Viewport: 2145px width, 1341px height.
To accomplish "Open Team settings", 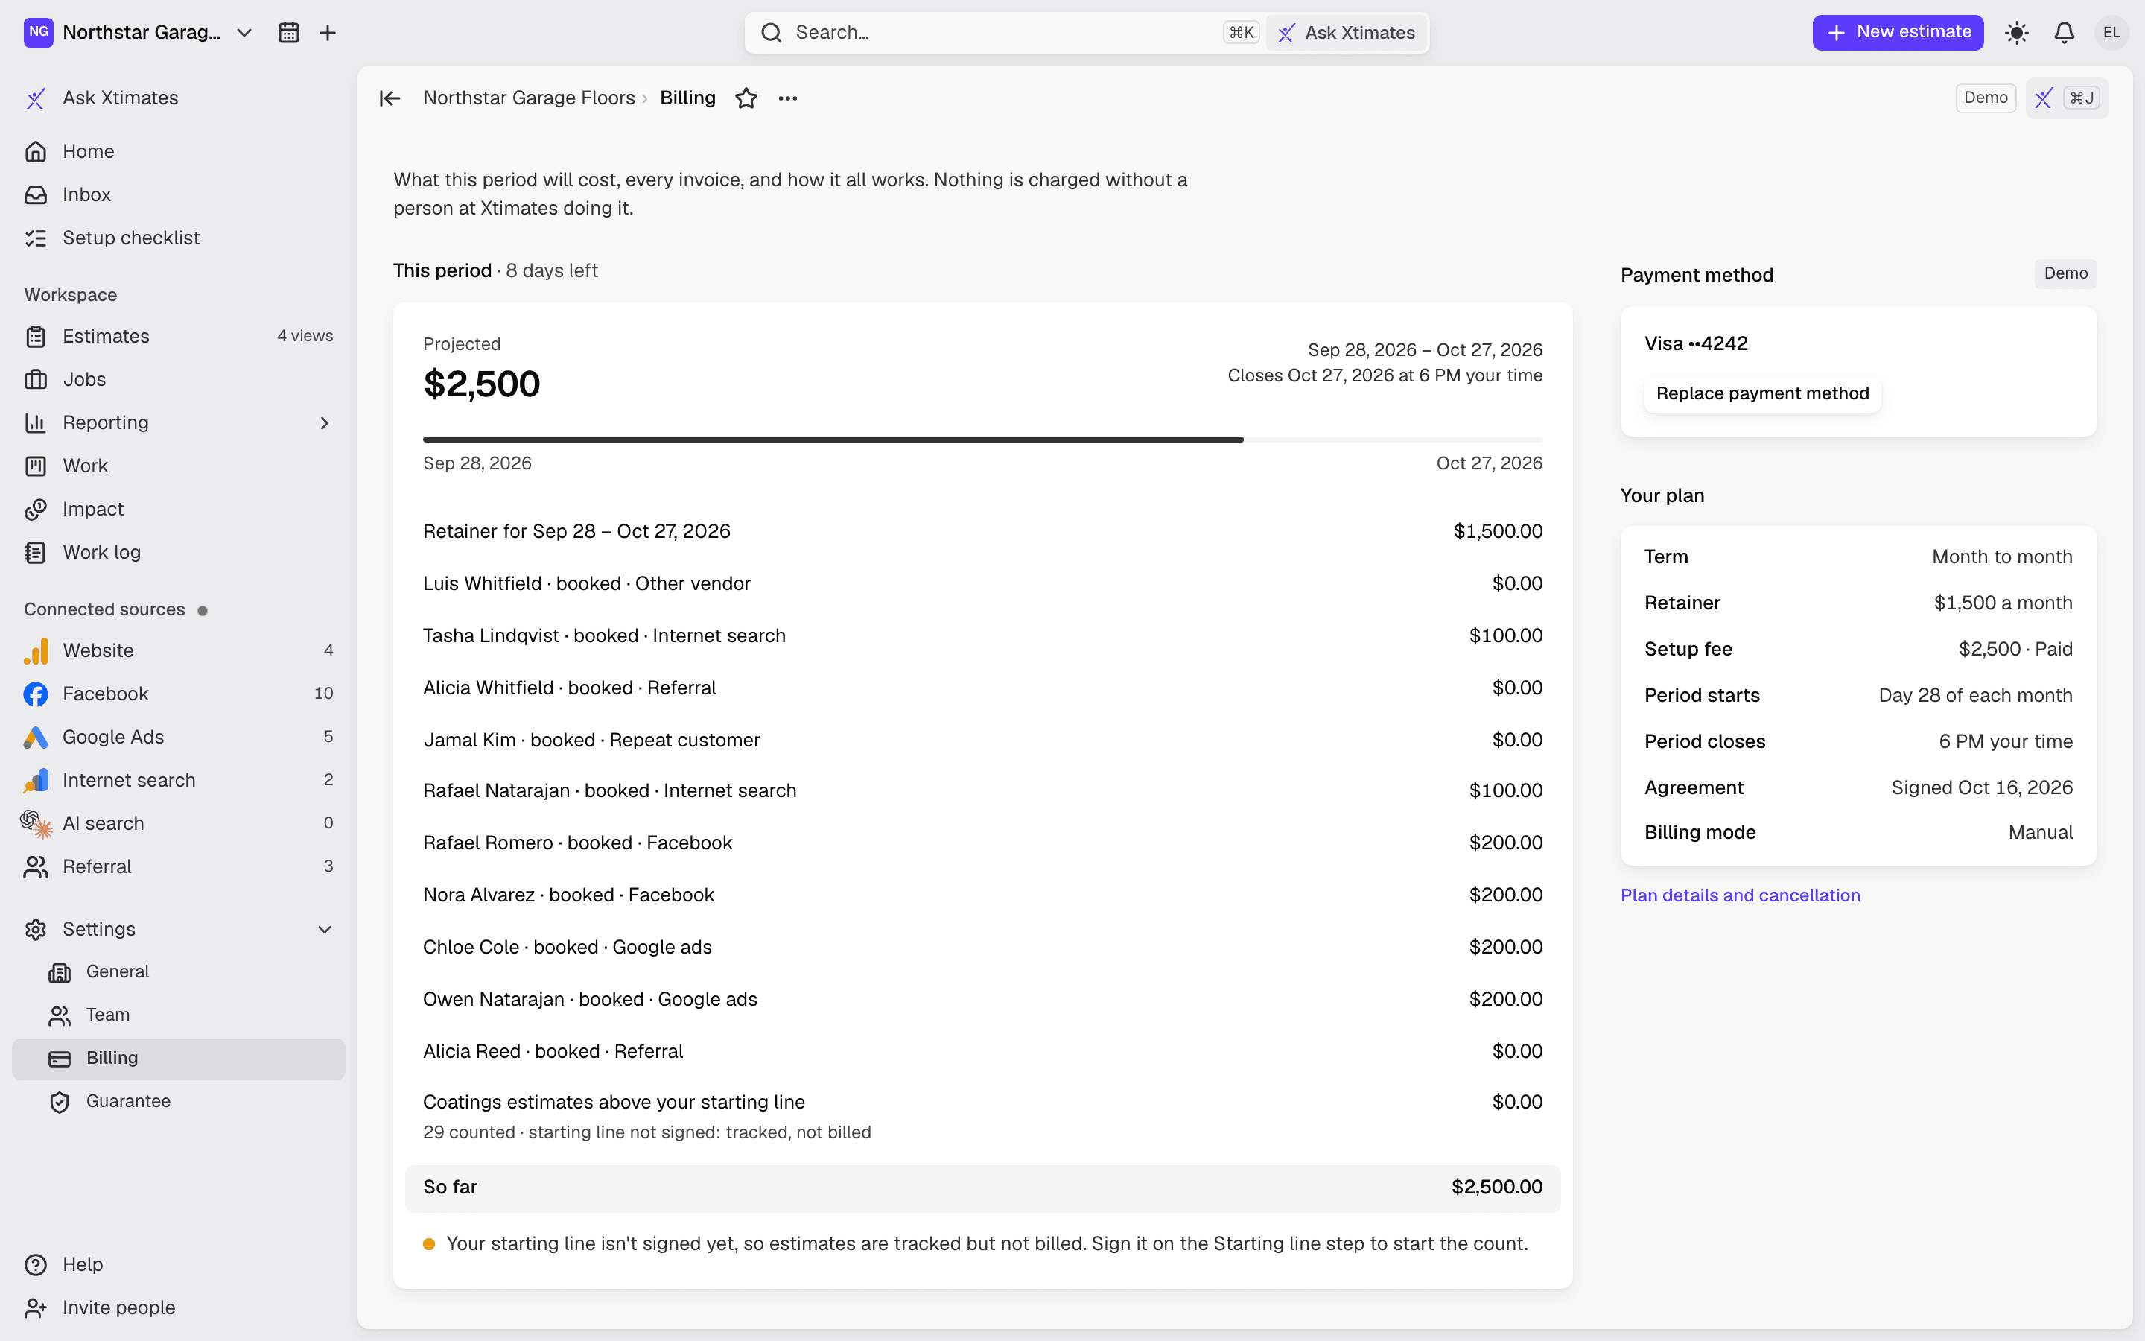I will pyautogui.click(x=178, y=1015).
